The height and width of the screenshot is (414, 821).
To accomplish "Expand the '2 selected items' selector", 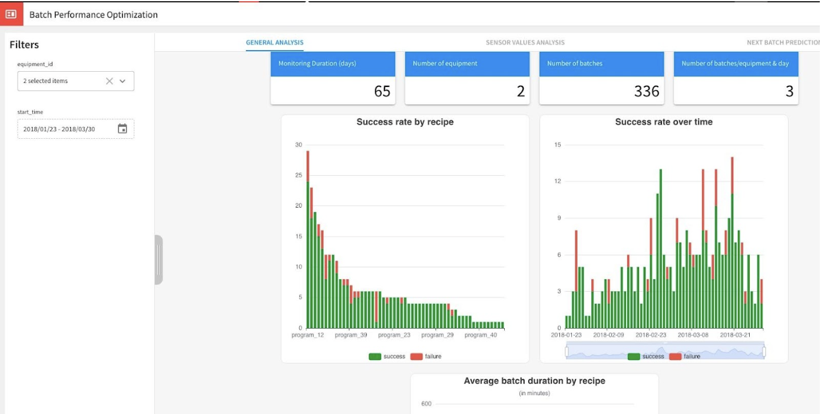I will click(65, 81).
